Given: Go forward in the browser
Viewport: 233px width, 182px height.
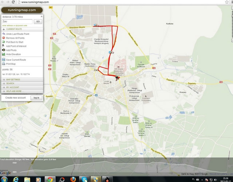Looking at the screenshot, I should [x=8, y=2].
